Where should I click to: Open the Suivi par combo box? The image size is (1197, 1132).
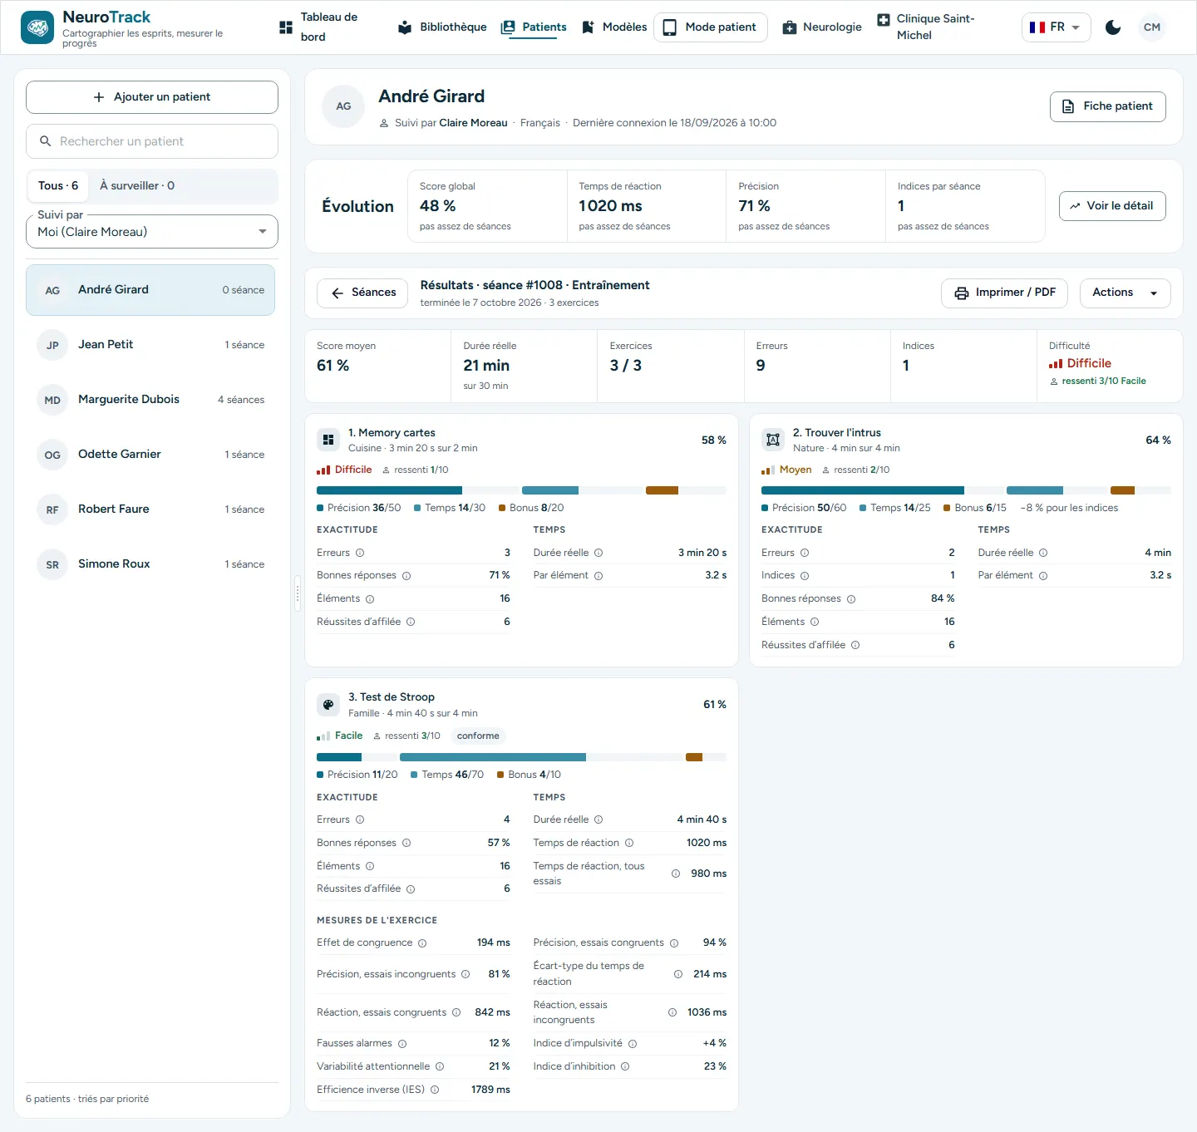click(152, 232)
